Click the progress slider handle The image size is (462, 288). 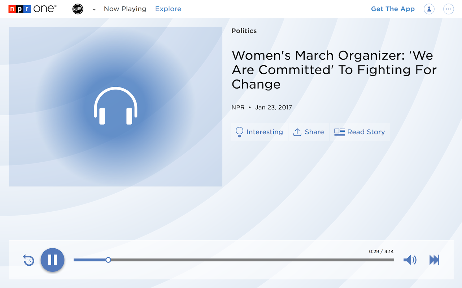(108, 260)
